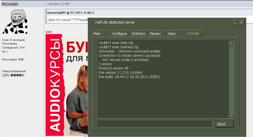Close the Half-Life dedicated server window
The width and height of the screenshot is (253, 137).
click(241, 22)
